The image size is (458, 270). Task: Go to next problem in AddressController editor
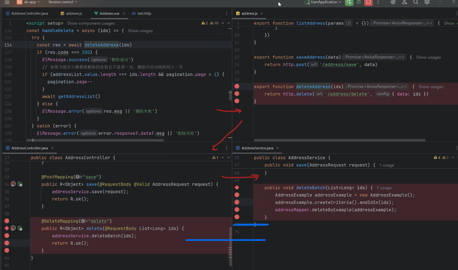[229, 157]
